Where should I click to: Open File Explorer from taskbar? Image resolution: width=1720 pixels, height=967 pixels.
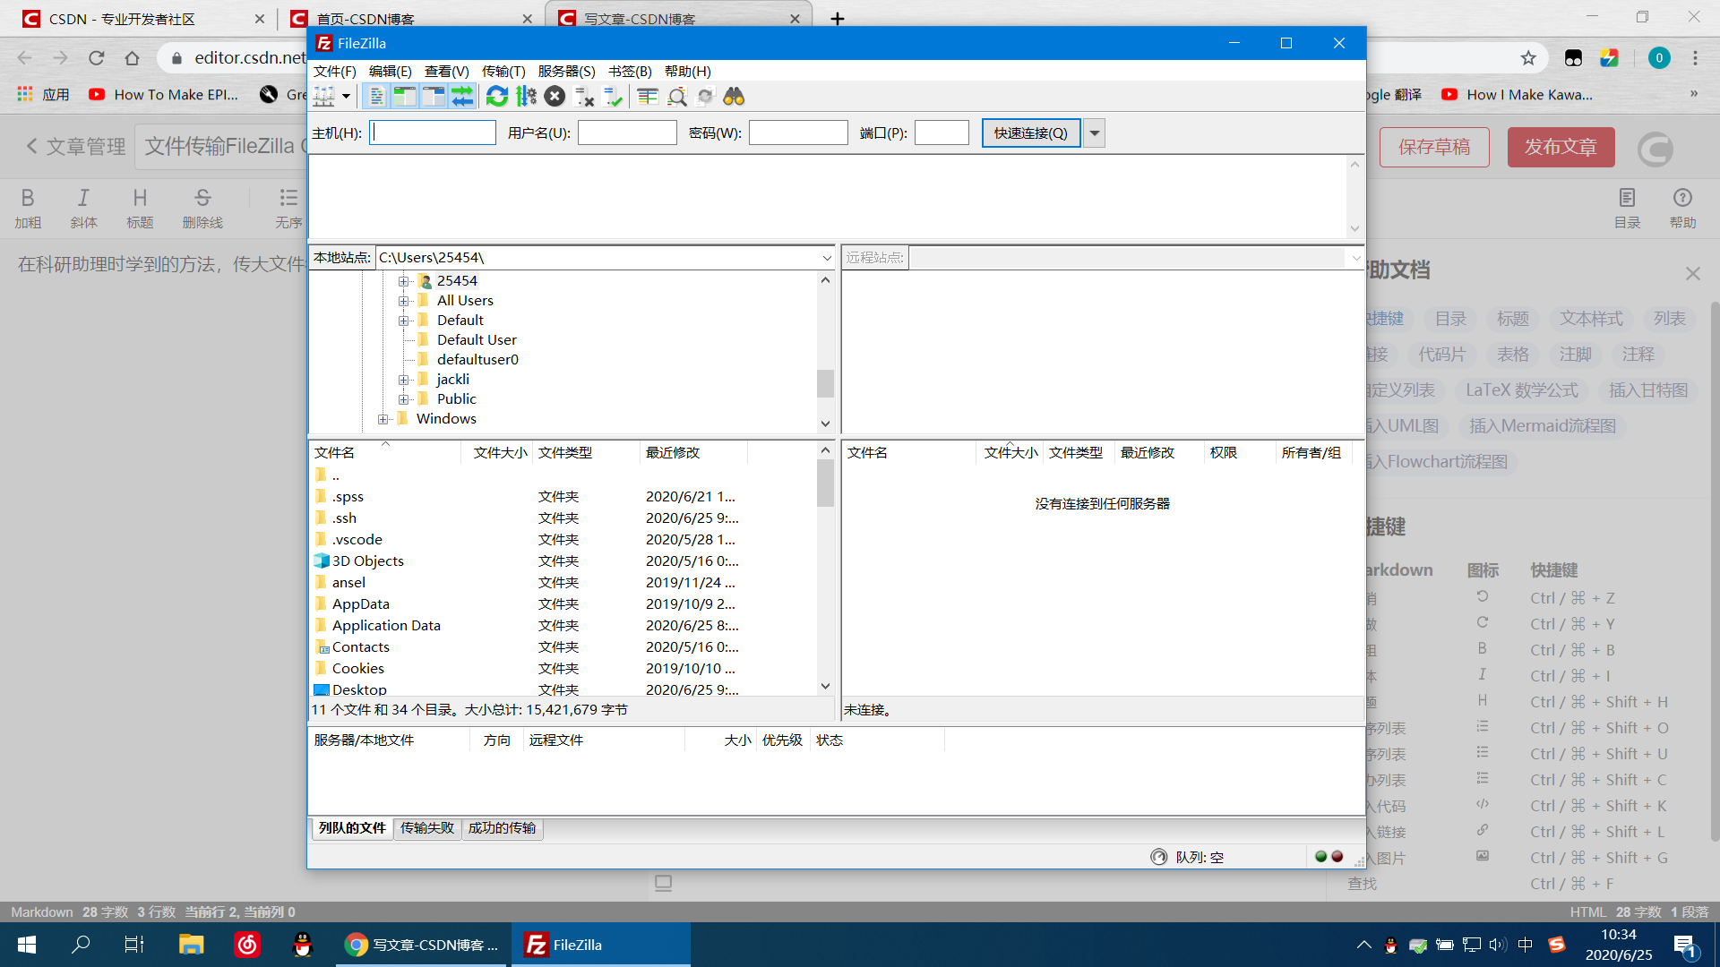tap(191, 945)
